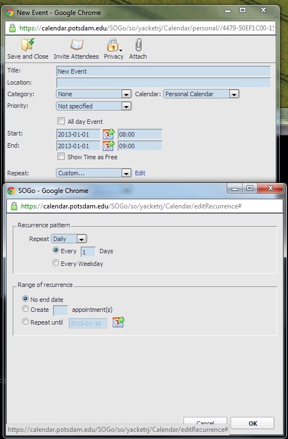This screenshot has height=439, width=288.
Task: Click the Create appointments count field
Action: pos(60,310)
